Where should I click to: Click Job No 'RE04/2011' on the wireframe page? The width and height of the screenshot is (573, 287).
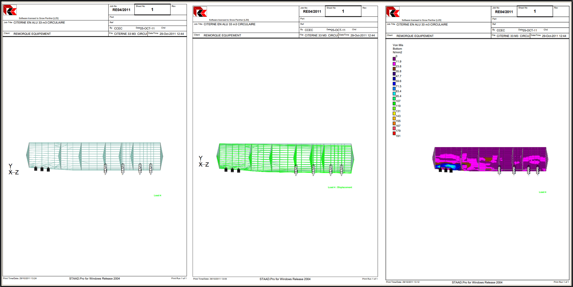[121, 10]
